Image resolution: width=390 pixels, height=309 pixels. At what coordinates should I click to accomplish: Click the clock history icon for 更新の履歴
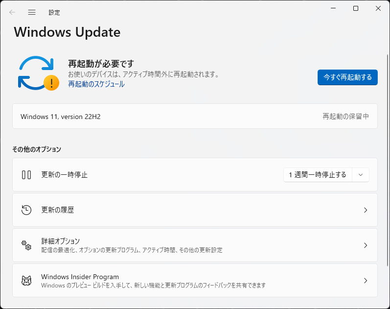click(x=26, y=210)
